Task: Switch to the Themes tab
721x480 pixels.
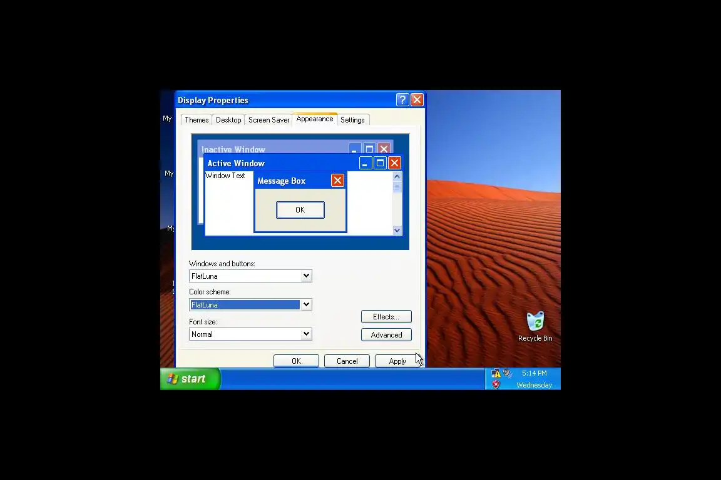Action: [197, 120]
